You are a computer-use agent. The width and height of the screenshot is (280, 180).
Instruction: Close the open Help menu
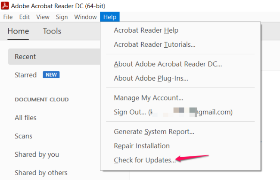[x=110, y=17]
